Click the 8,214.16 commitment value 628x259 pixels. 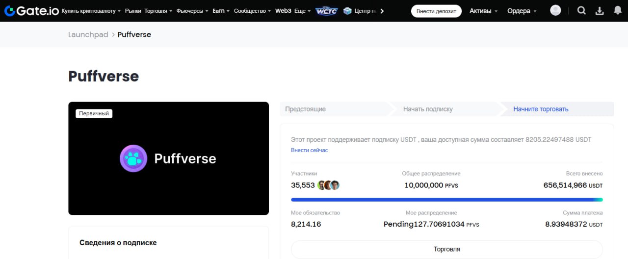[x=306, y=224]
